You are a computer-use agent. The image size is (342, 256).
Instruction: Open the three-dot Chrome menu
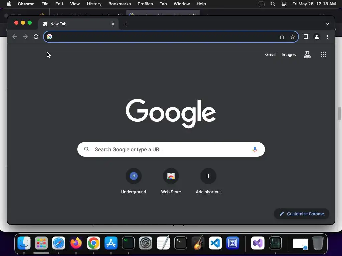coord(327,37)
